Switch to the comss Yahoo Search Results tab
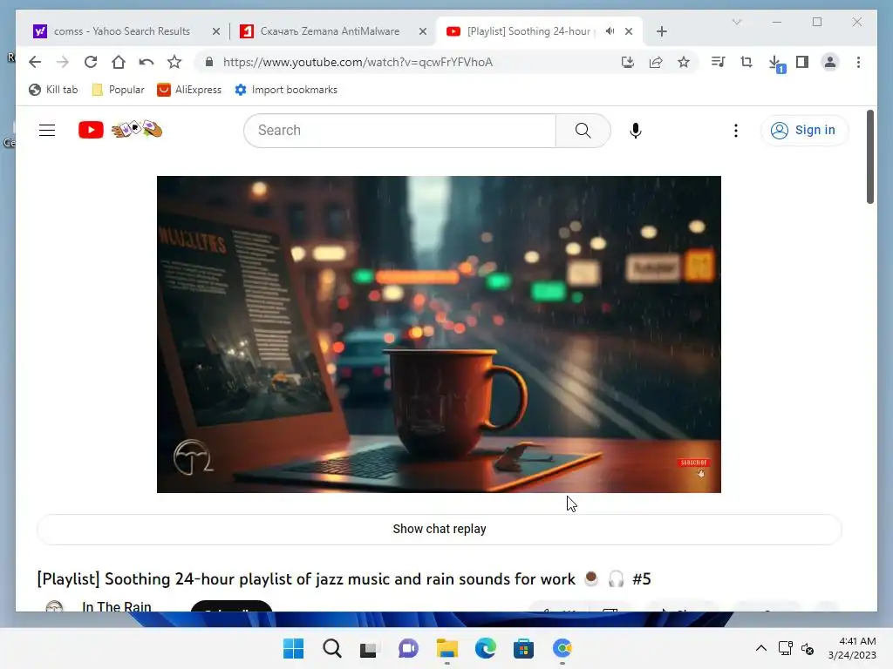The height and width of the screenshot is (669, 893). click(122, 31)
